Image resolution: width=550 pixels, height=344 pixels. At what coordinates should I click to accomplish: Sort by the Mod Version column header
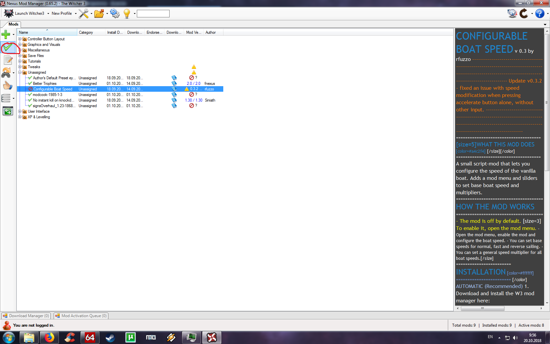click(194, 32)
